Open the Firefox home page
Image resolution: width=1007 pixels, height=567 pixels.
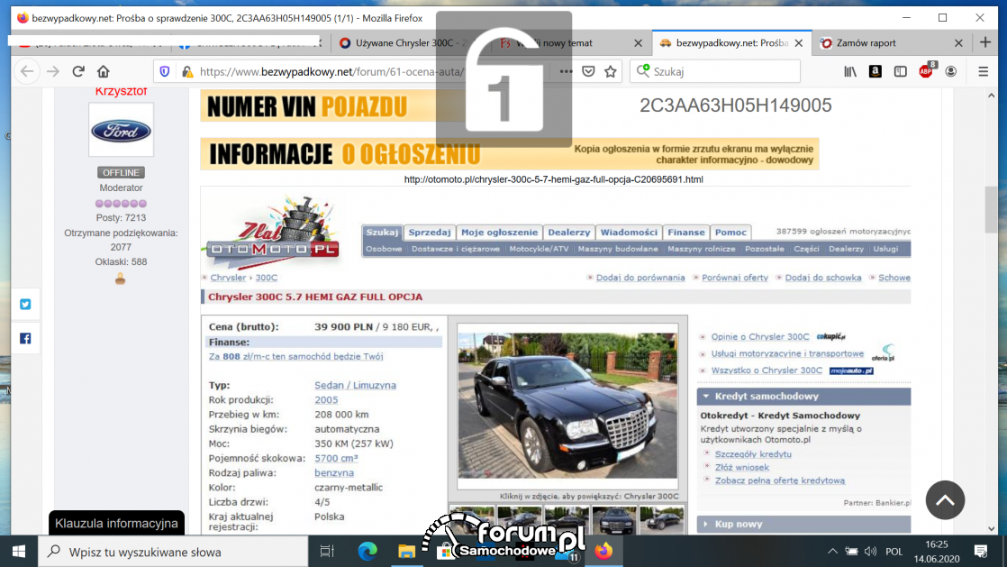(104, 71)
